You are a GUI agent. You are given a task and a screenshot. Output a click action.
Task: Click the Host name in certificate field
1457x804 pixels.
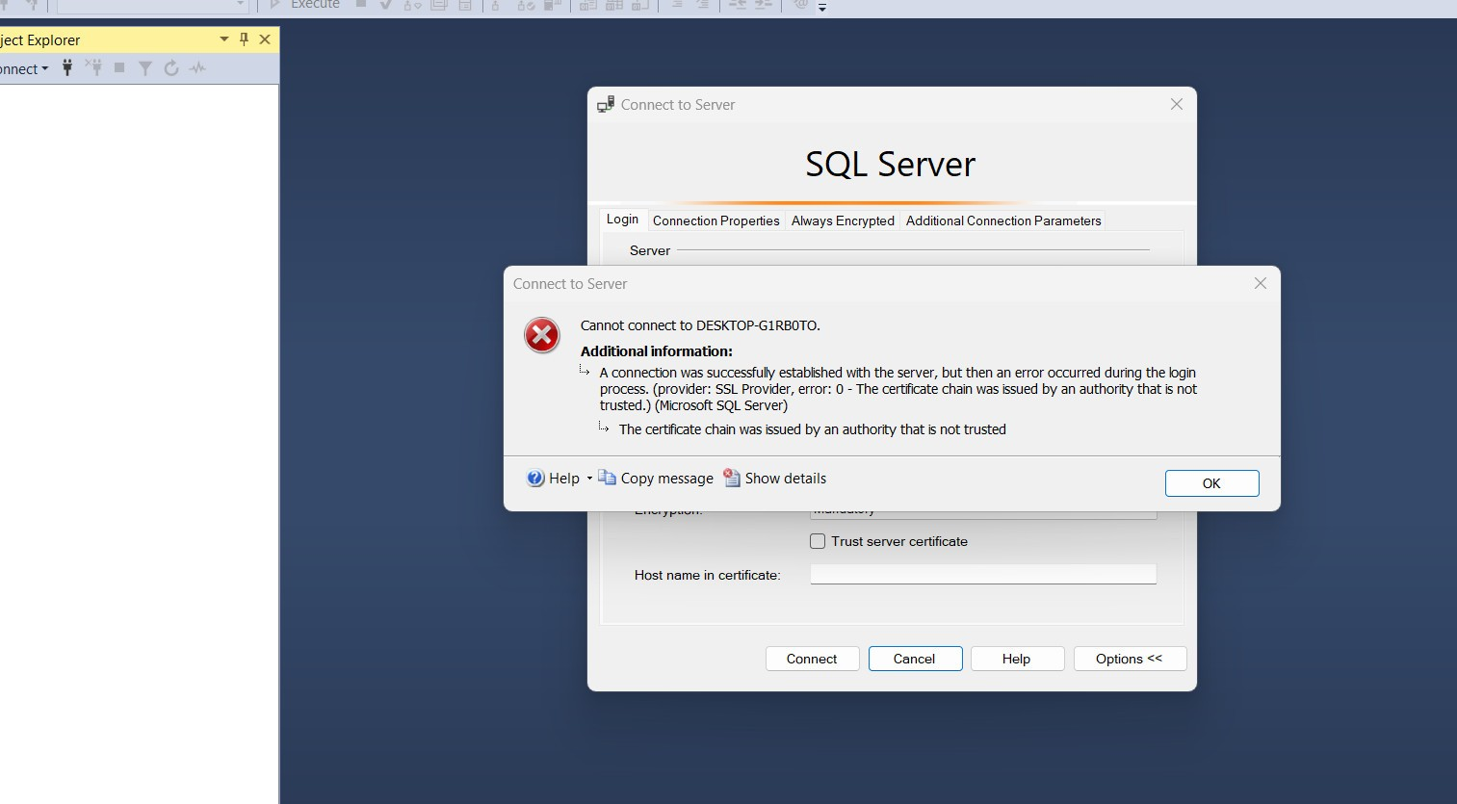[982, 574]
